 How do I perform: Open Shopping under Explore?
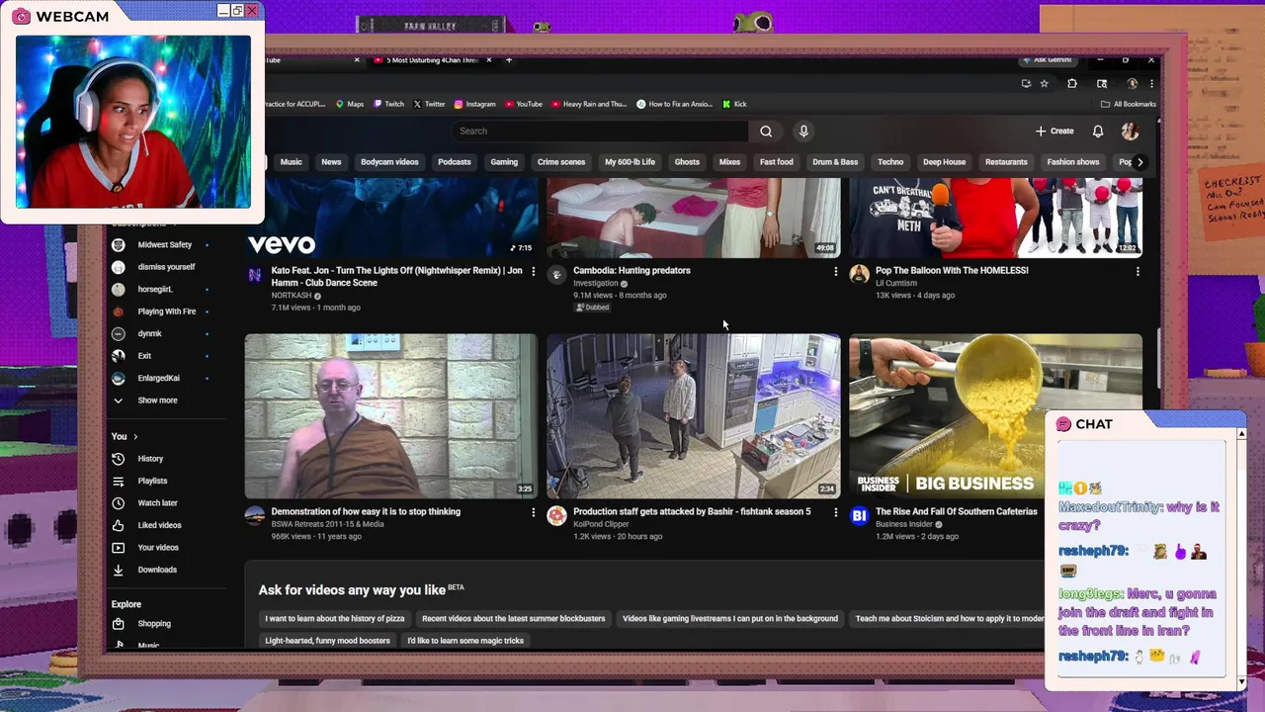pos(154,624)
